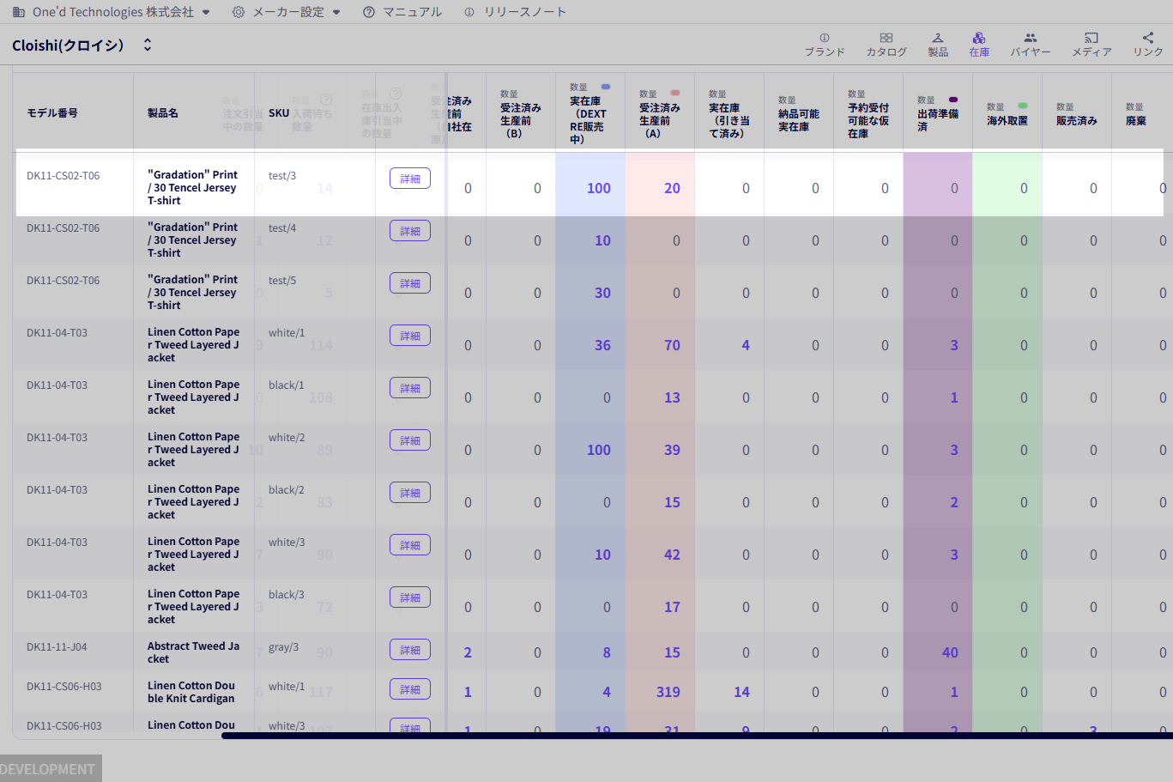Open the 製品 (Products) section
1173x782 pixels.
pos(938,45)
